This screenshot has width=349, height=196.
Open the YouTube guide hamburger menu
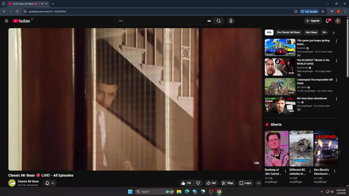(7, 21)
